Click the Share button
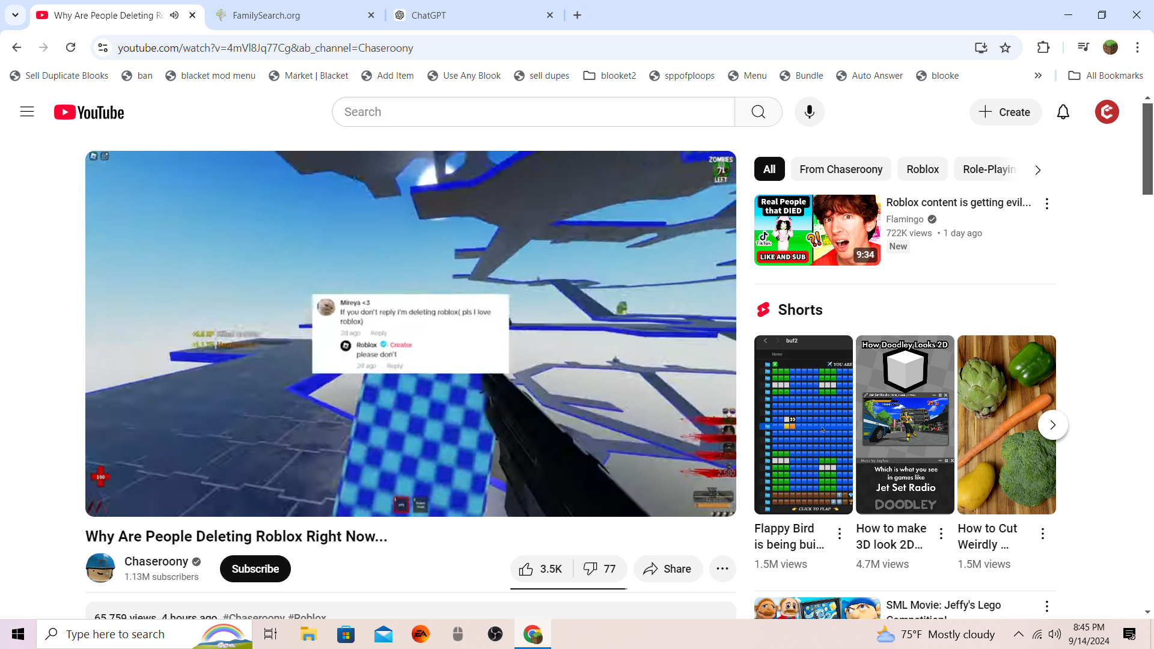This screenshot has height=649, width=1154. coord(667,569)
